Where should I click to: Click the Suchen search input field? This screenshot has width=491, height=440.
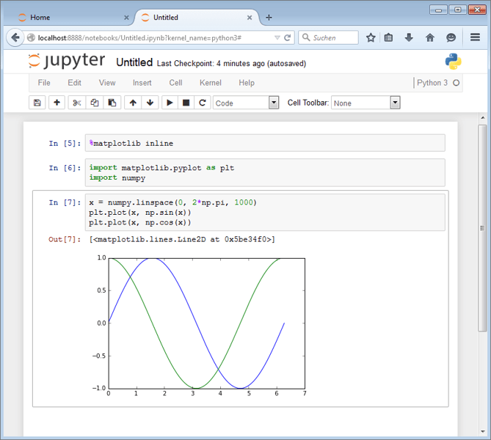pos(332,37)
